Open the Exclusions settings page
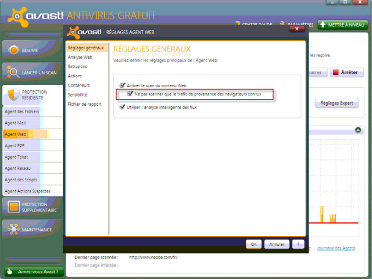Viewport: 372px width, 279px height. click(77, 66)
